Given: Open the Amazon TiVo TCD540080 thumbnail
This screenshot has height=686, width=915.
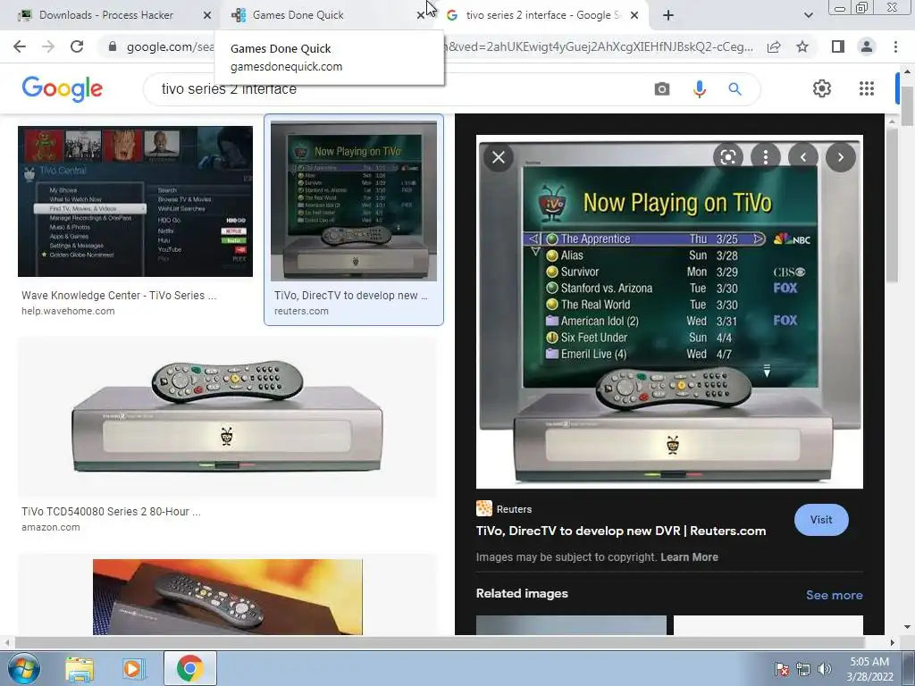Looking at the screenshot, I should 227,416.
